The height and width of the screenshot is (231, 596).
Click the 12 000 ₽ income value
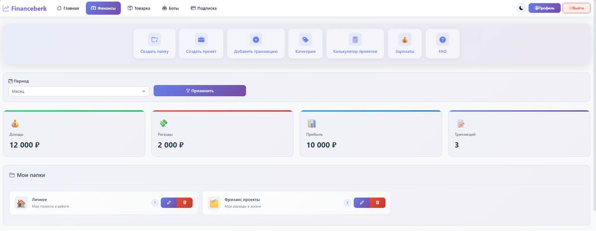pyautogui.click(x=24, y=145)
